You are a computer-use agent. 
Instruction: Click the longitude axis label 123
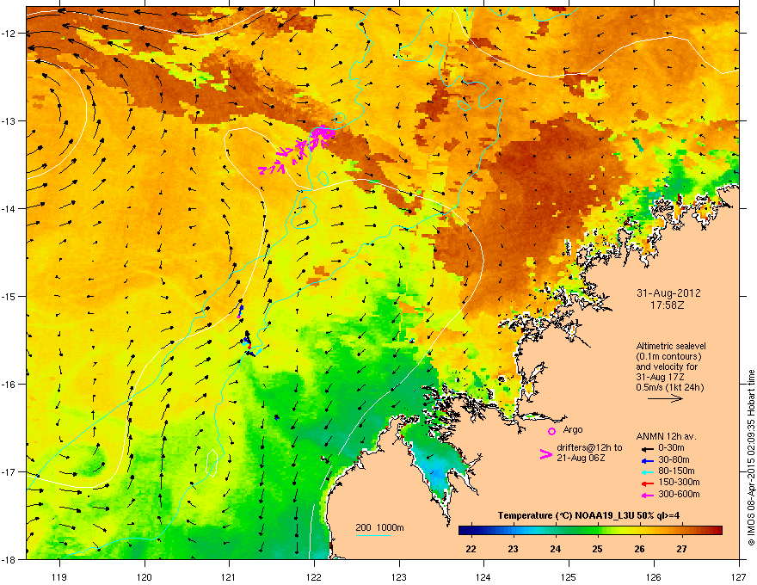coord(399,577)
